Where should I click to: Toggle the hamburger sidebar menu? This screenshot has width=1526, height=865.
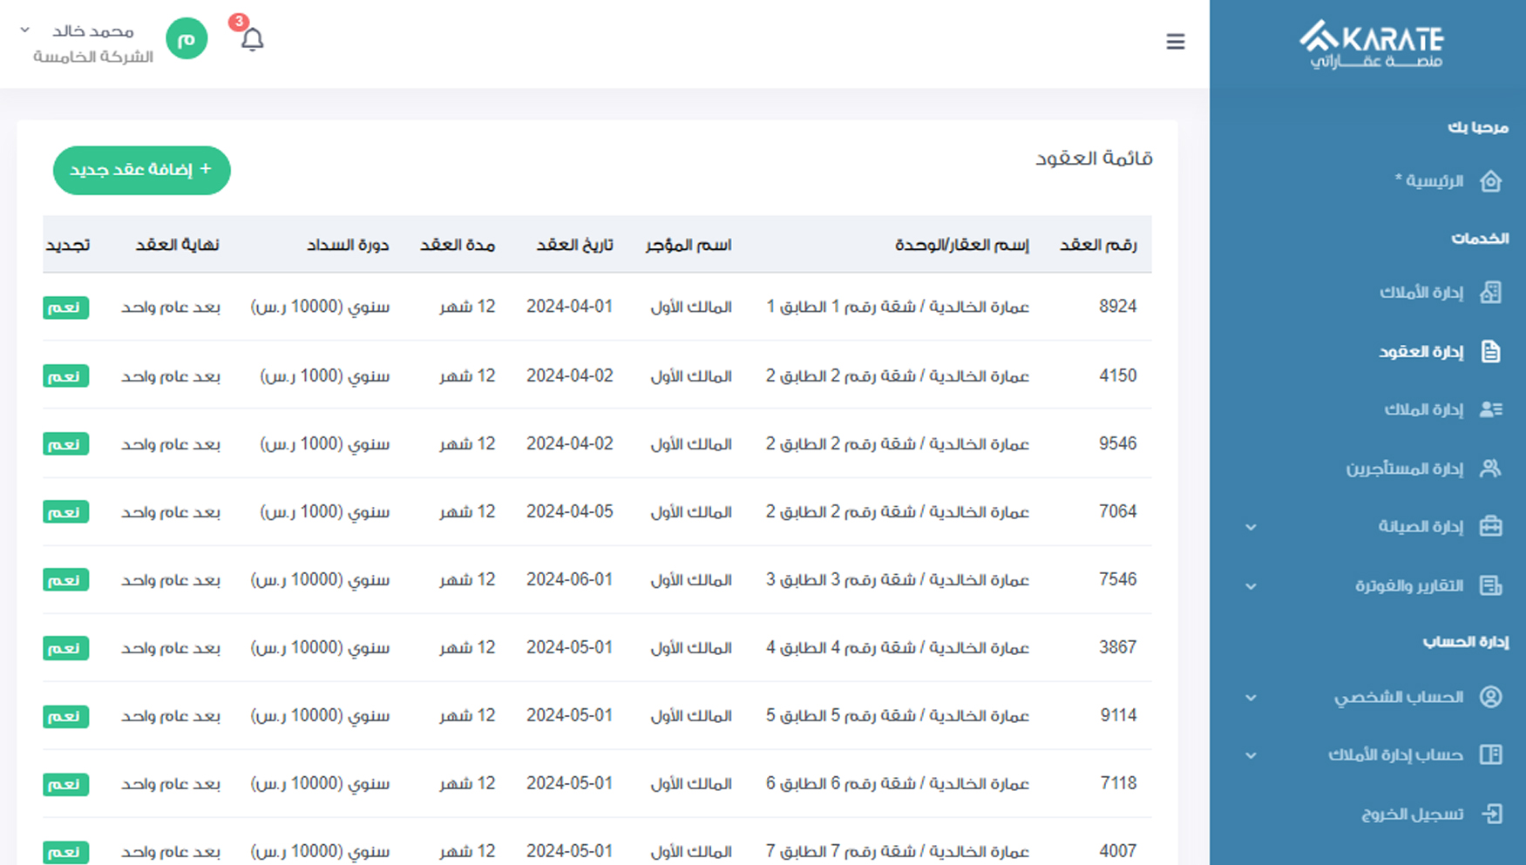(1175, 42)
